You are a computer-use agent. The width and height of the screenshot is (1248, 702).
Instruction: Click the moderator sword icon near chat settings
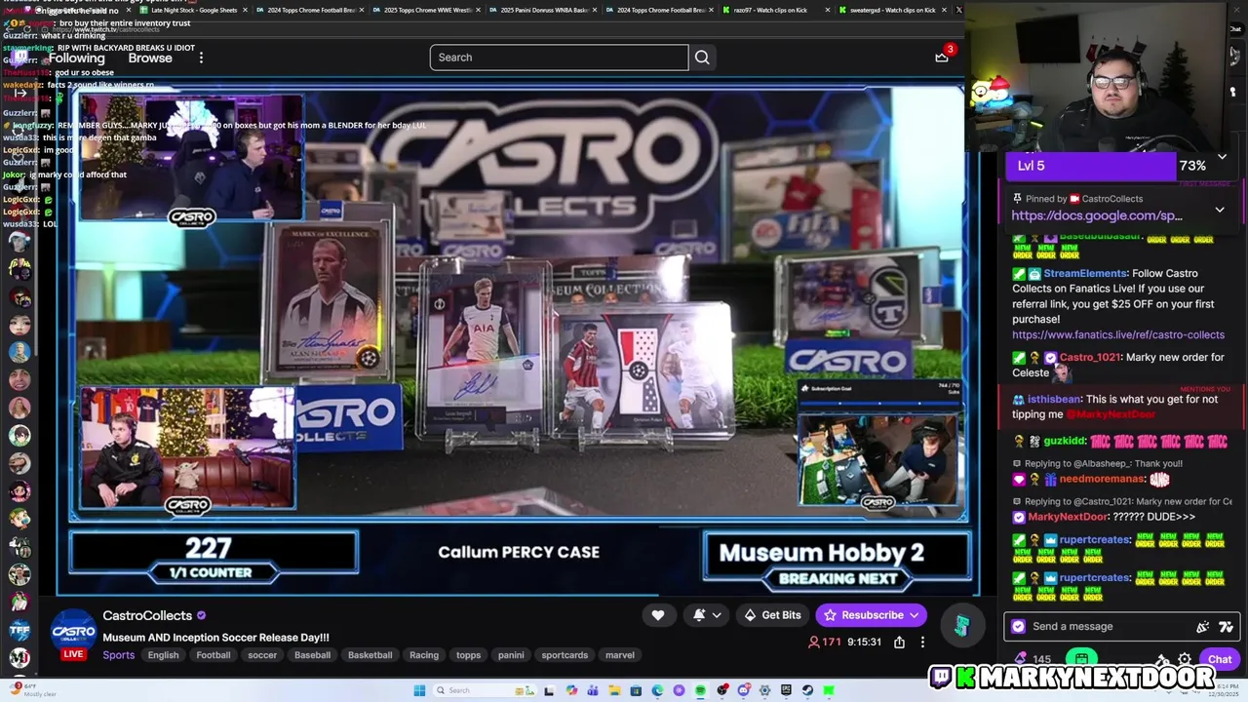pos(1162,659)
